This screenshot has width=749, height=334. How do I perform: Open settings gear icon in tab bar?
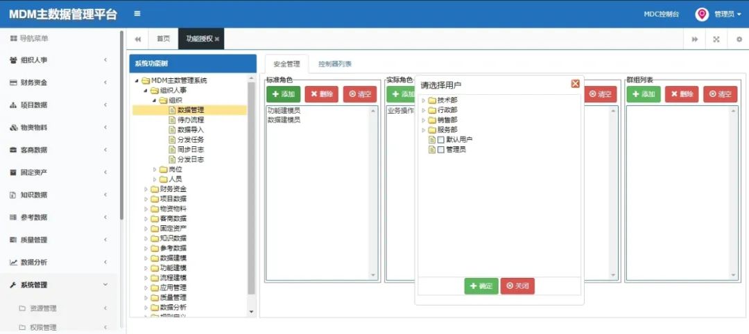point(739,39)
